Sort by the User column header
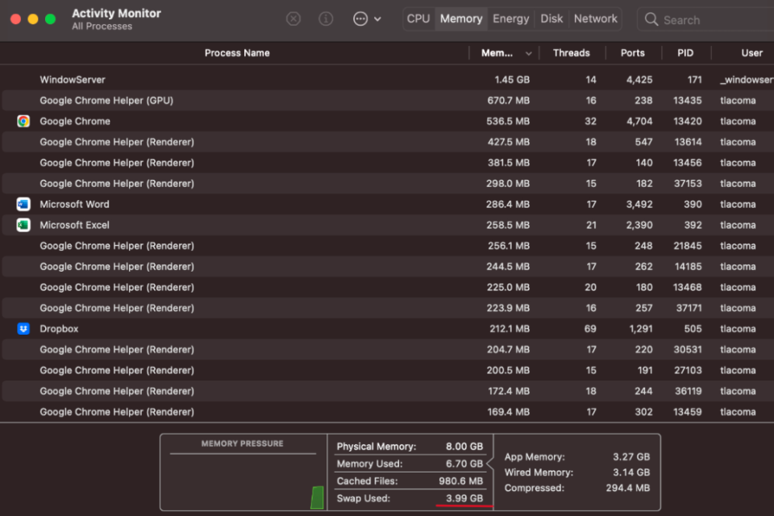Screen dimensions: 774x516 coord(751,53)
